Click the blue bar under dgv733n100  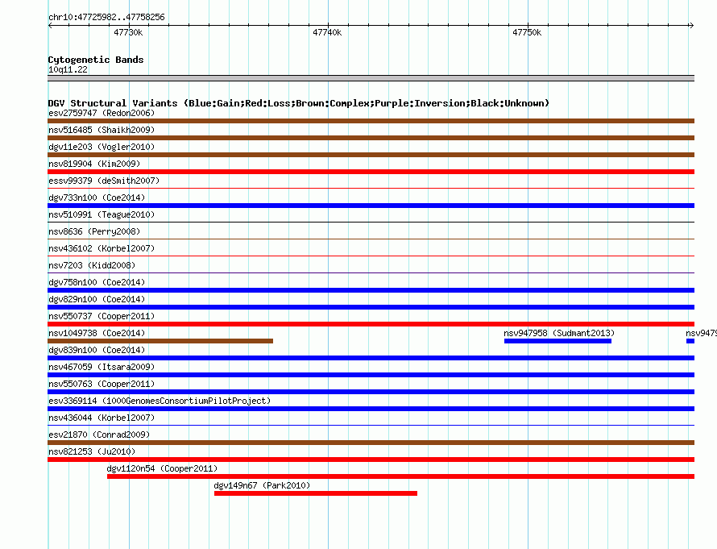coord(371,206)
